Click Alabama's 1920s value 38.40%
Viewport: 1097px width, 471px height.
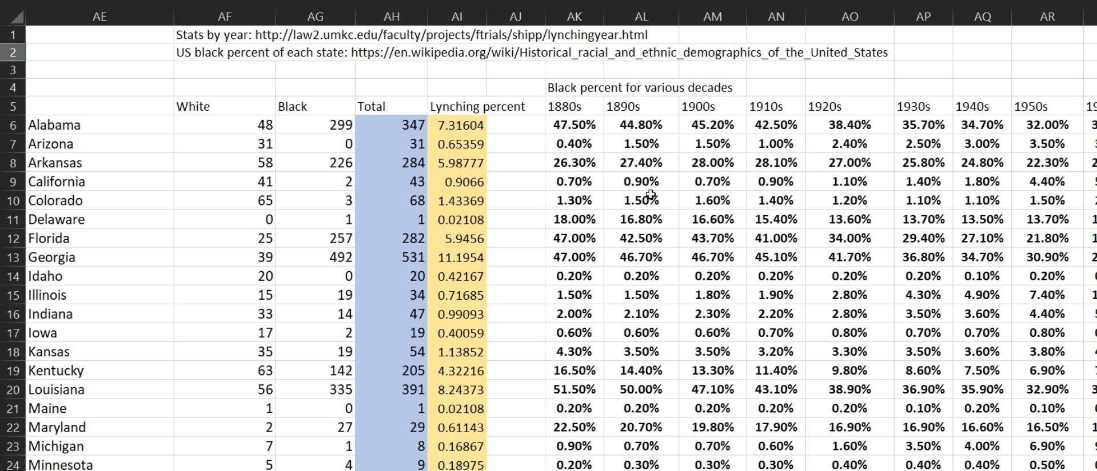tap(849, 125)
